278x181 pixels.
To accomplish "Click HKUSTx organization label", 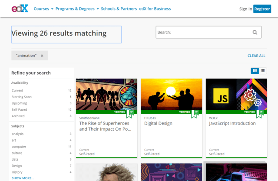I will coord(150,118).
